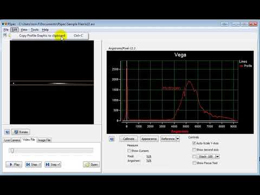Check the box beside Stack - 100
Screen dimensions: 260x195
[194, 157]
